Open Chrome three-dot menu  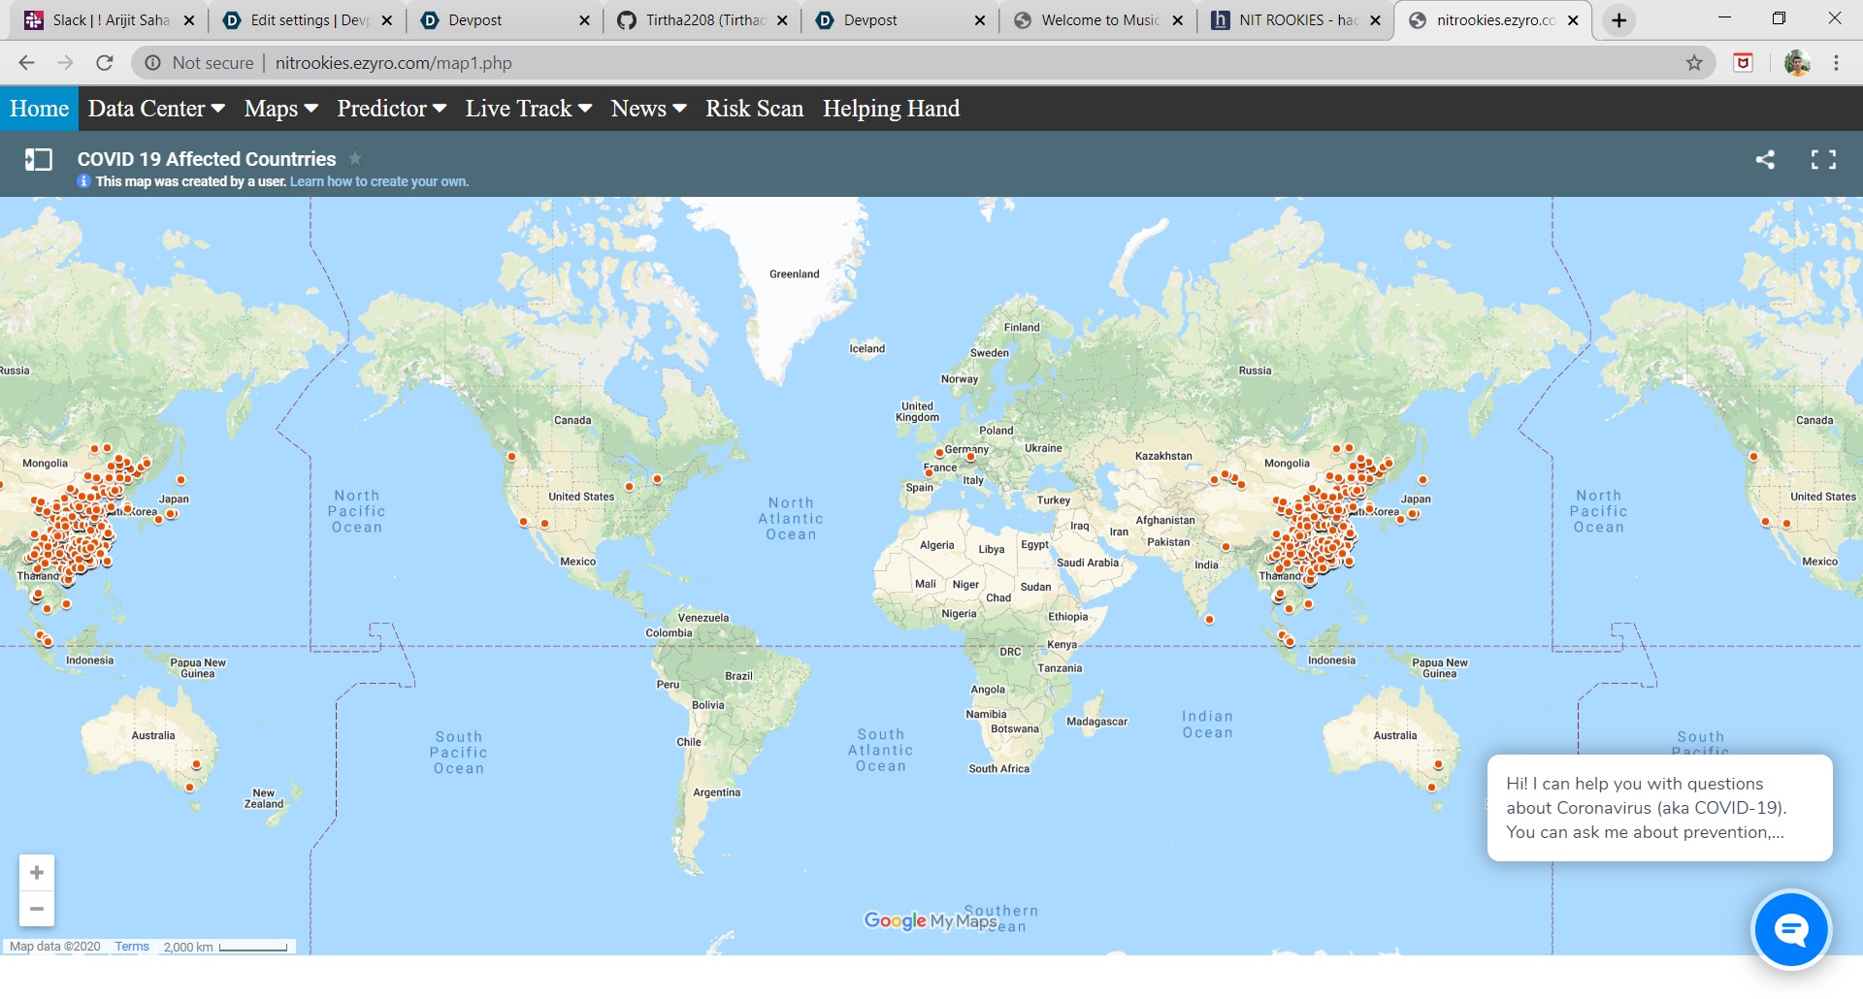[1836, 63]
